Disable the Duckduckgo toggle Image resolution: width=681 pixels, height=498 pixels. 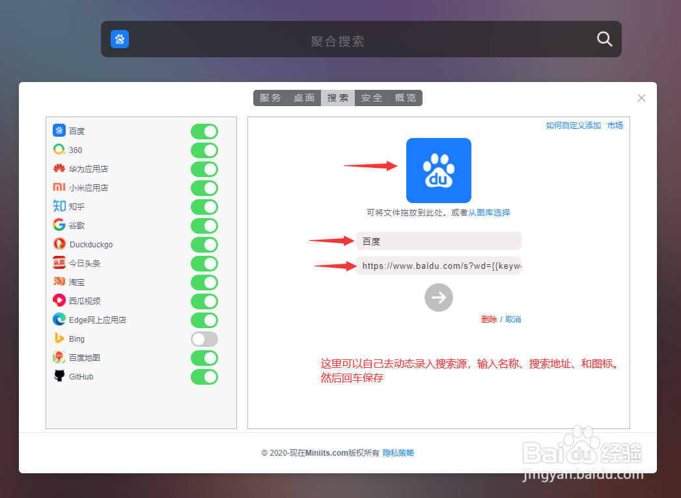click(x=204, y=245)
